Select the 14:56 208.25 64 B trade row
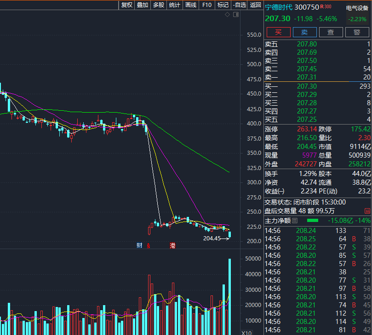Screen dimensions: 372x335 tap(317, 239)
